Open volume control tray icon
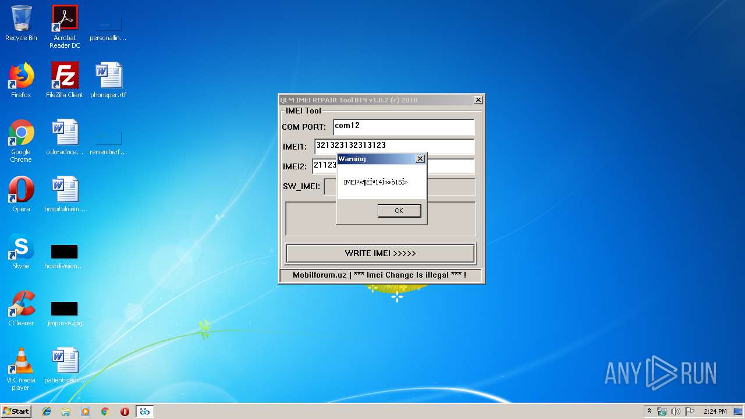Image resolution: width=745 pixels, height=419 pixels. click(676, 411)
